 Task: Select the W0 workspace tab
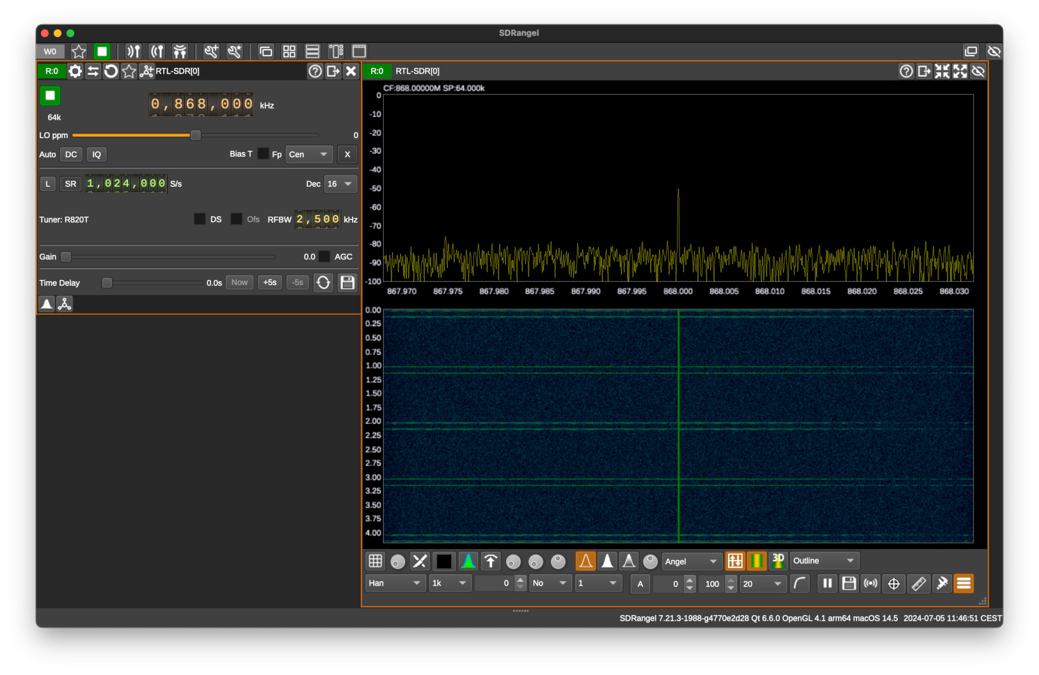50,51
